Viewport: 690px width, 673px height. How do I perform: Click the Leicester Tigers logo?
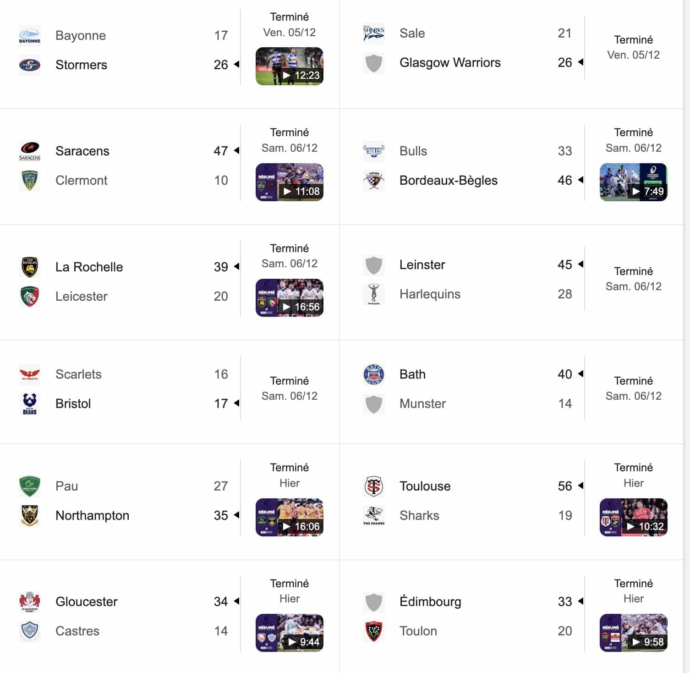coord(30,297)
